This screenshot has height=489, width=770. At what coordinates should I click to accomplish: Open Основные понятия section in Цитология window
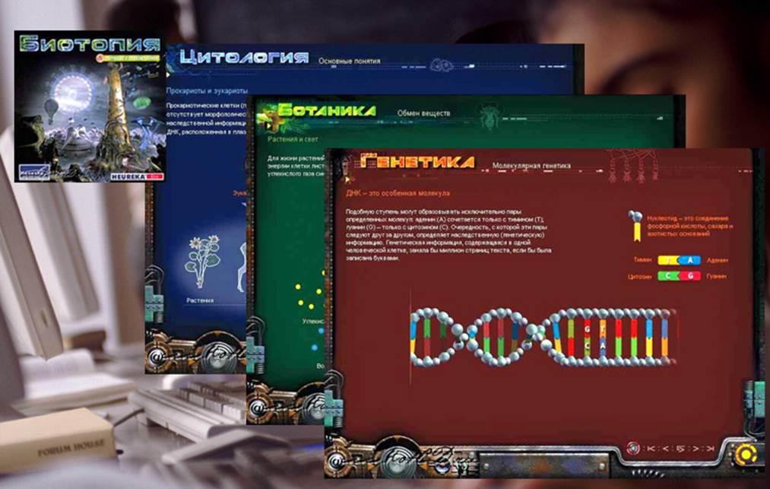click(349, 61)
